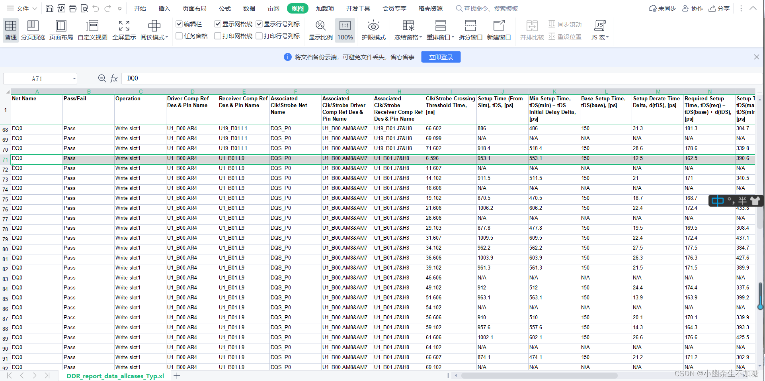Screen dimensions: 765x381
Task: Toggle the Formula Bar (编辑栏) checkbox
Action: (179, 24)
